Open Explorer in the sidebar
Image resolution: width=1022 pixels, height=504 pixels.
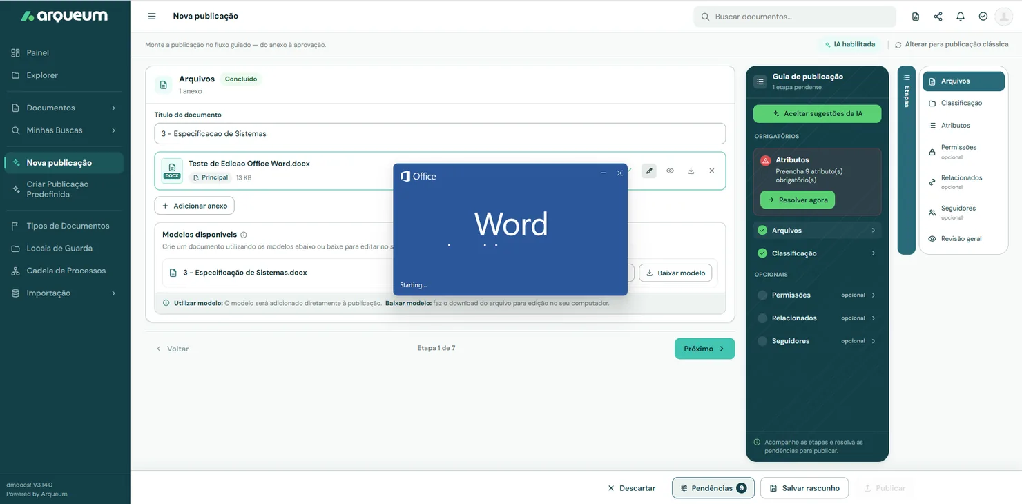coord(64,75)
